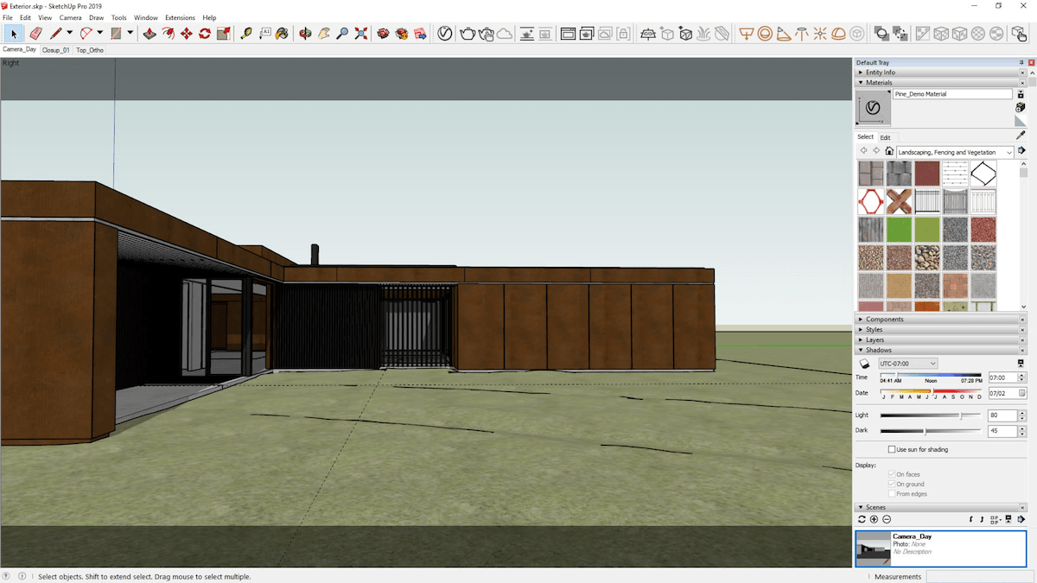This screenshot has height=583, width=1037.
Task: Click the Create Material icon in Materials panel
Action: click(x=1020, y=107)
